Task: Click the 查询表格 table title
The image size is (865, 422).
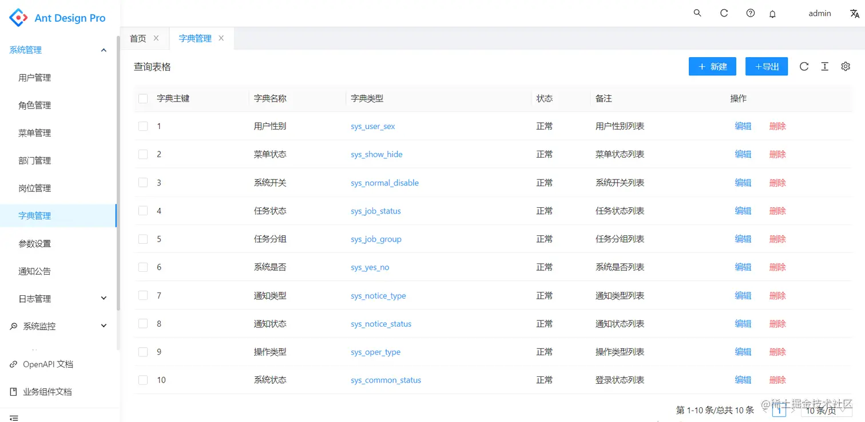Action: coord(152,67)
